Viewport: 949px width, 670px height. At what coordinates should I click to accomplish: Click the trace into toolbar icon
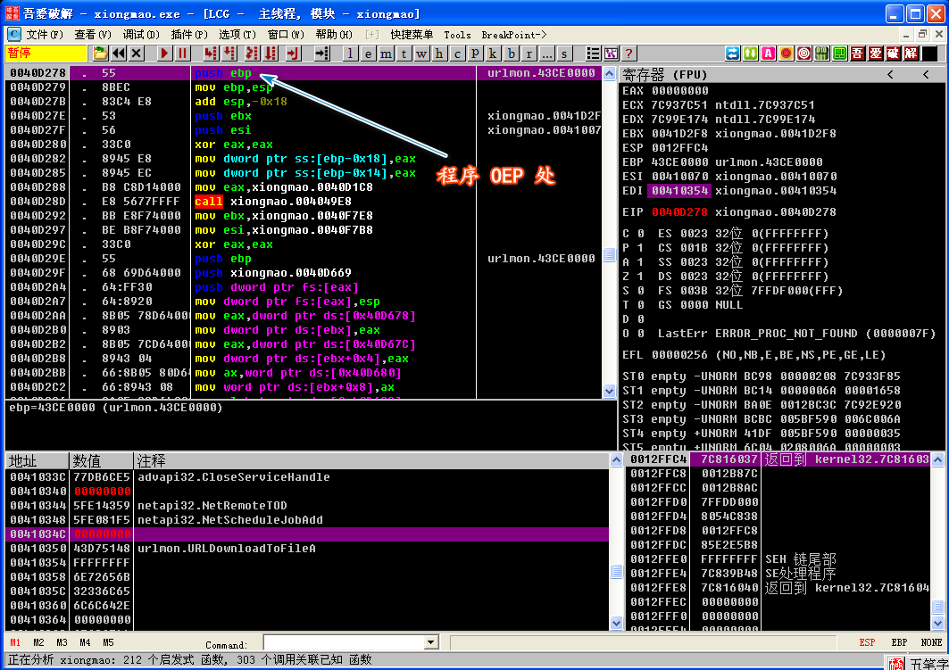coord(252,54)
